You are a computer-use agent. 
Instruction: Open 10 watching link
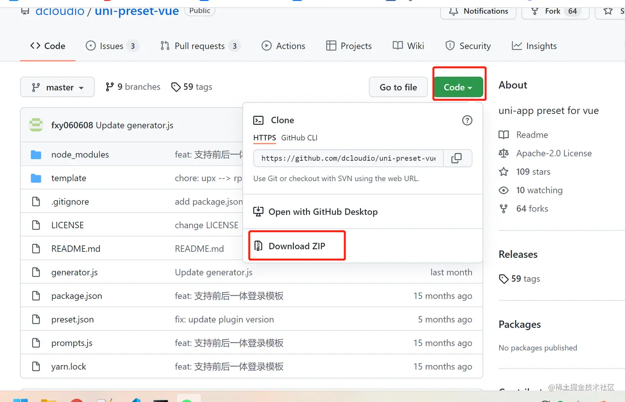coord(539,190)
